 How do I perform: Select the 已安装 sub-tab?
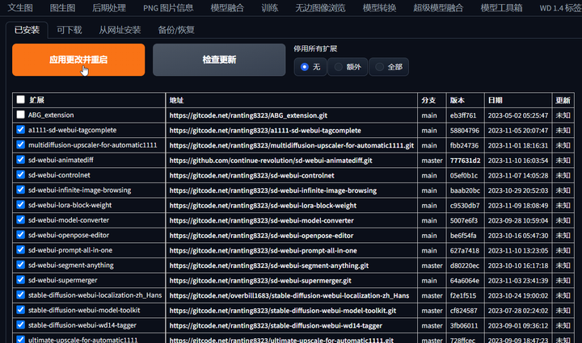coord(27,30)
